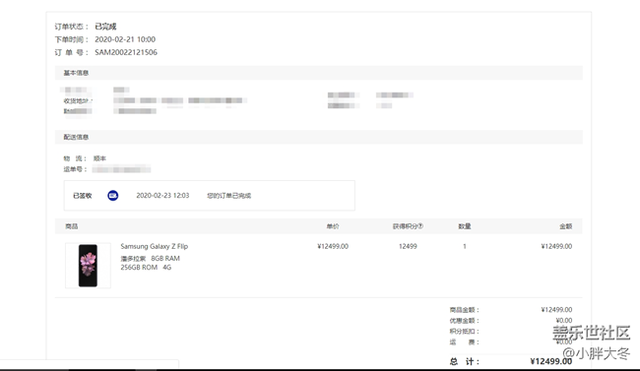Select the order number SAM20022121506

click(126, 52)
